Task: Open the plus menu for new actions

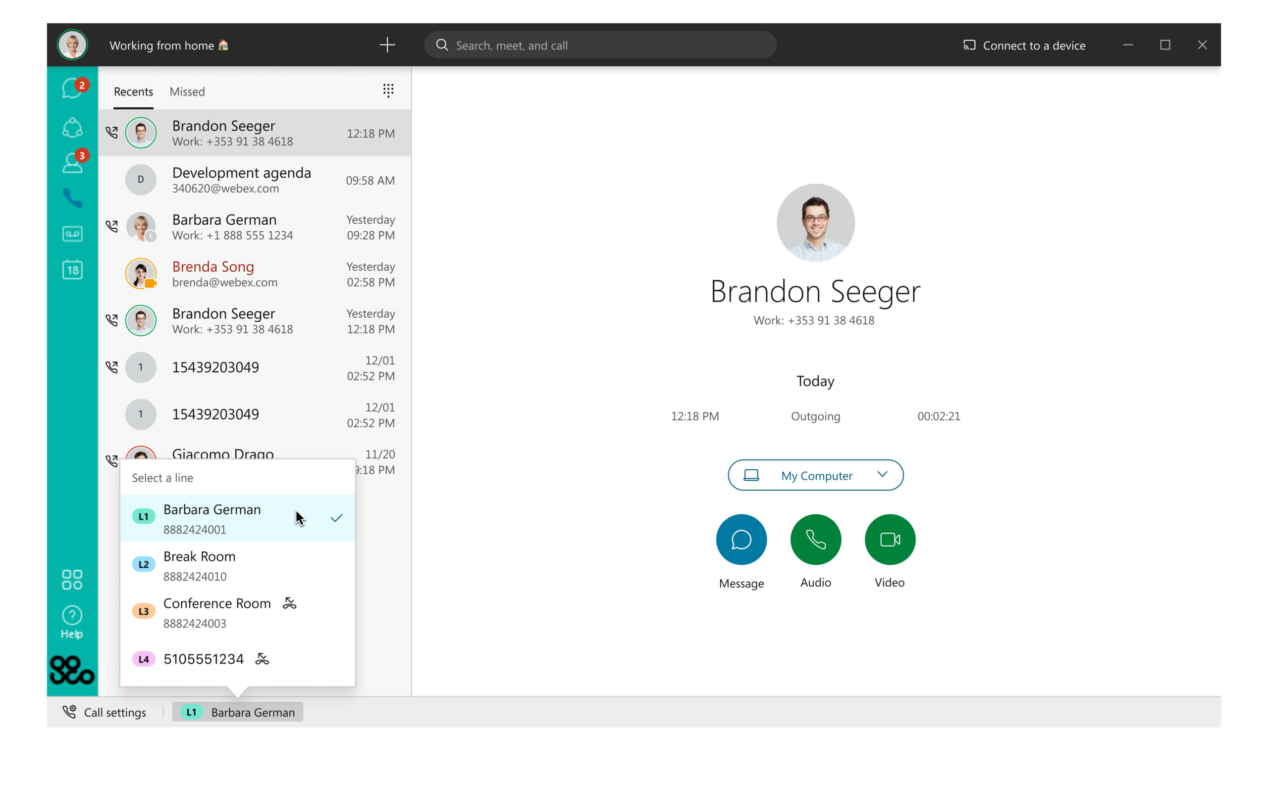Action: [x=387, y=45]
